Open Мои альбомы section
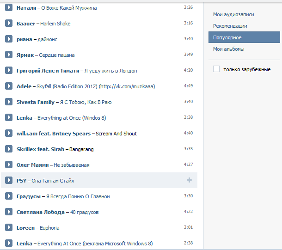 228,49
